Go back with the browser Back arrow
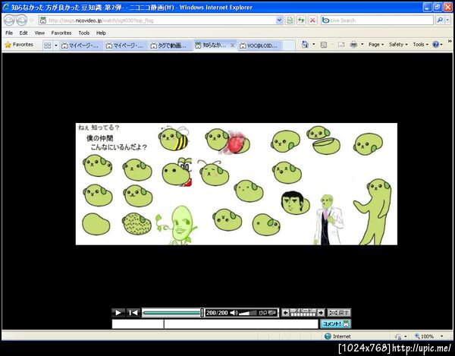 click(9, 20)
